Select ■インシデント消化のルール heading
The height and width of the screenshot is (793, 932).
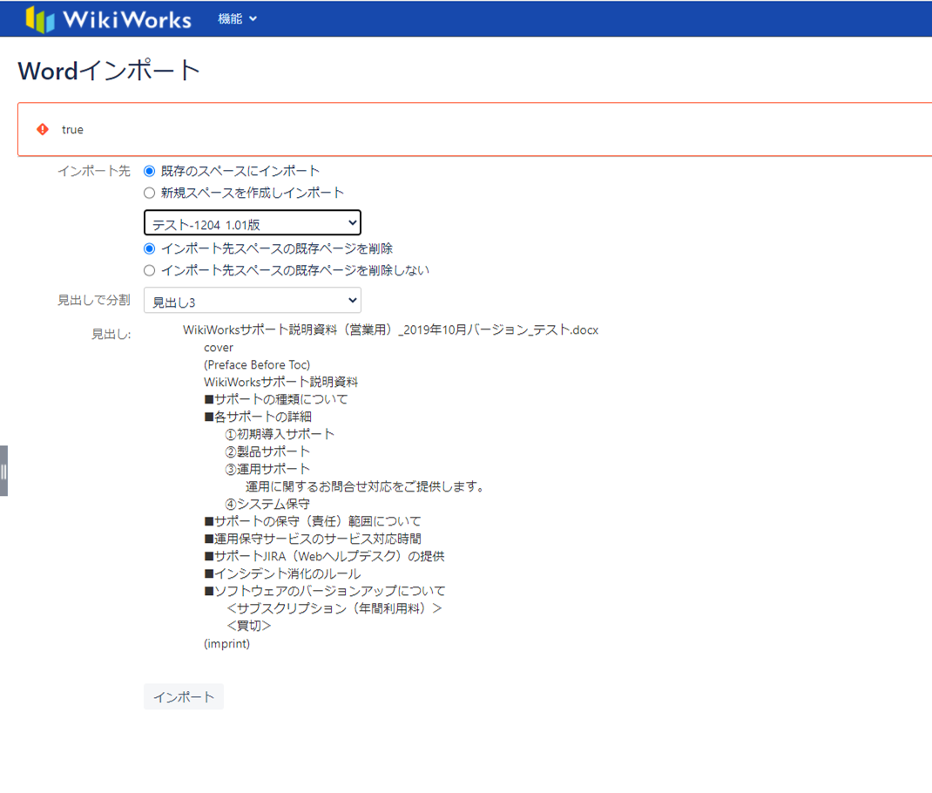[x=282, y=573]
